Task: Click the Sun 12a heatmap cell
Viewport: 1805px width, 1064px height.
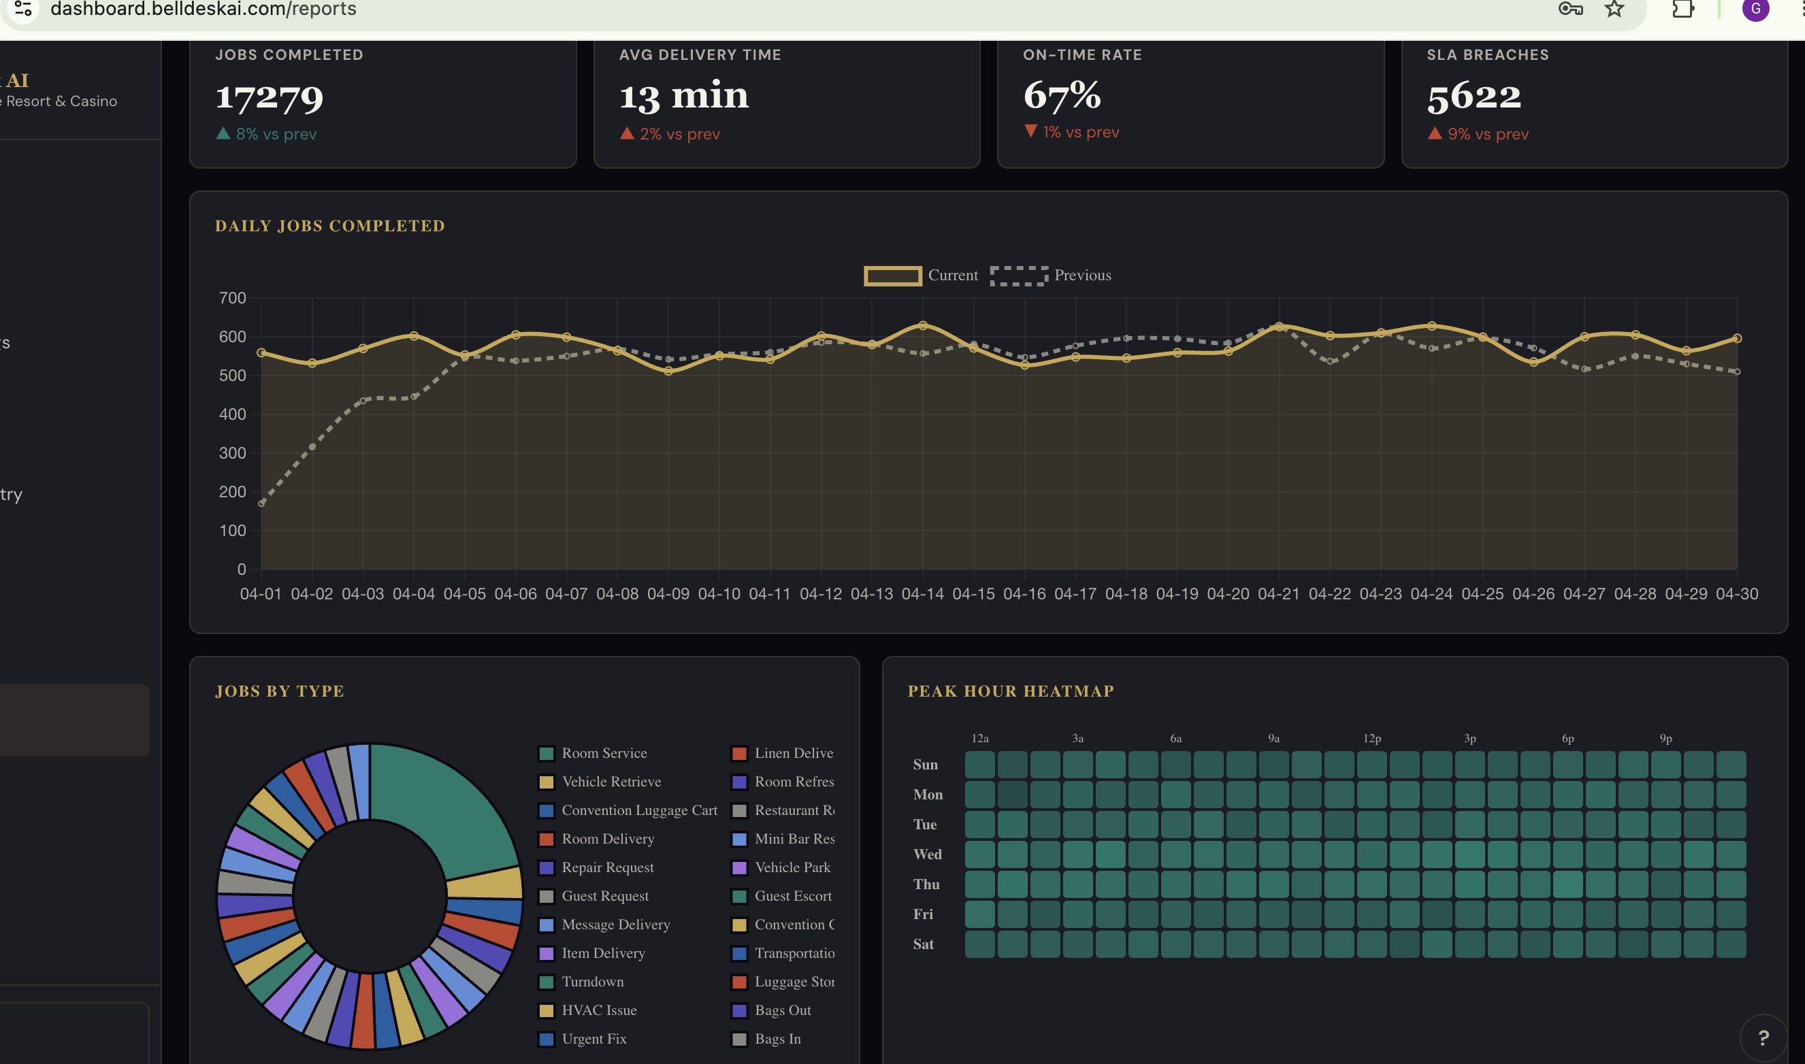Action: pos(979,764)
